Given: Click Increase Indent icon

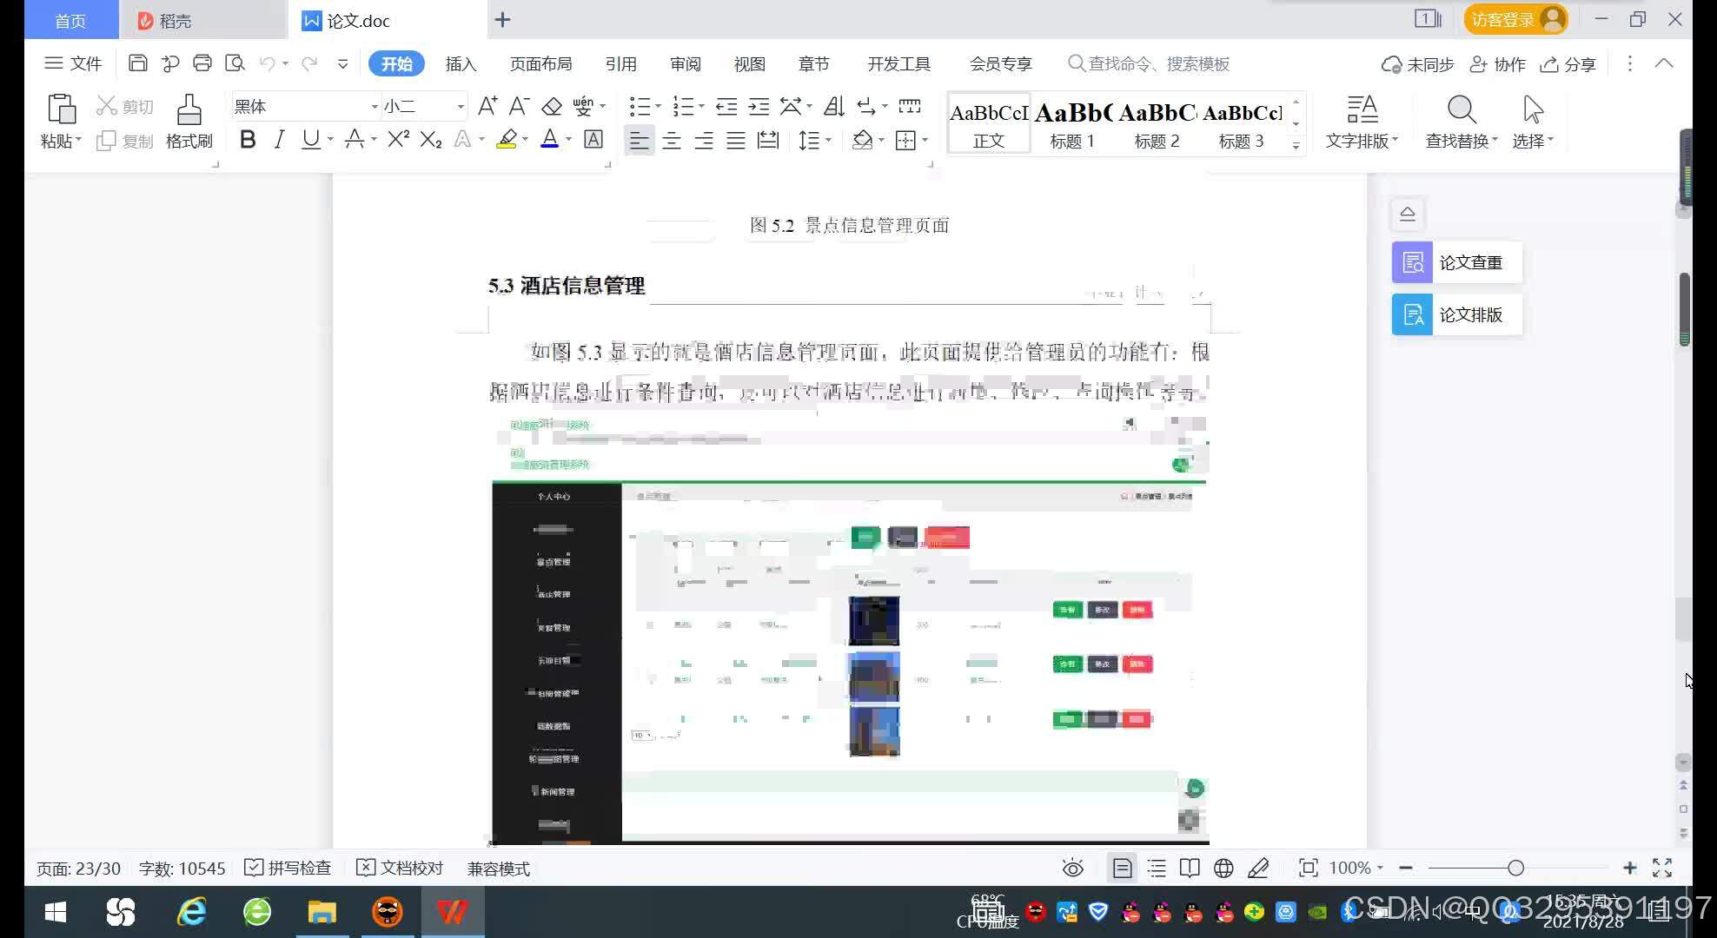Looking at the screenshot, I should [759, 106].
